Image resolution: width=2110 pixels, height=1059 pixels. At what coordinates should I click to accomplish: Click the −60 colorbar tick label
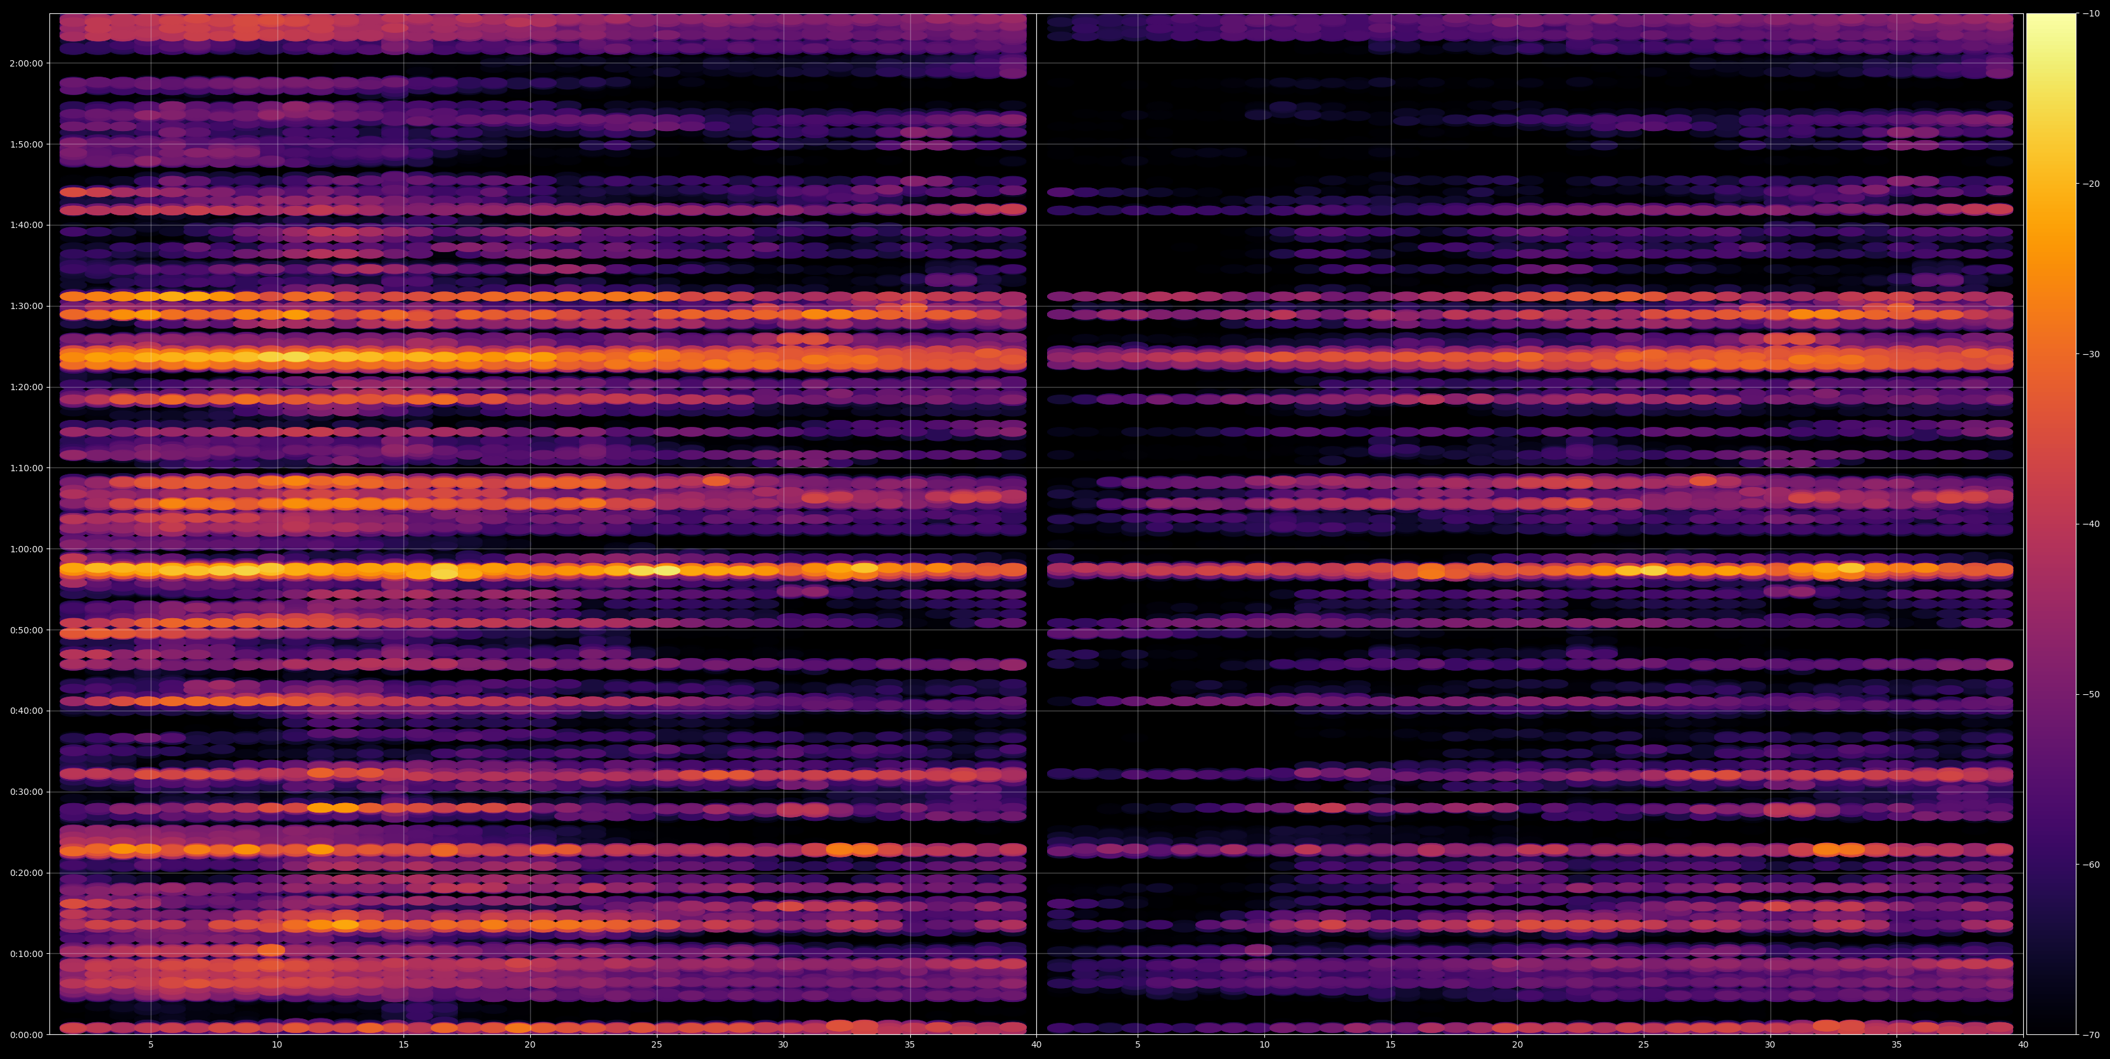pyautogui.click(x=2091, y=865)
